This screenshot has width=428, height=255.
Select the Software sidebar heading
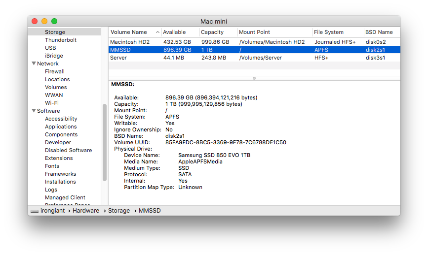(48, 111)
